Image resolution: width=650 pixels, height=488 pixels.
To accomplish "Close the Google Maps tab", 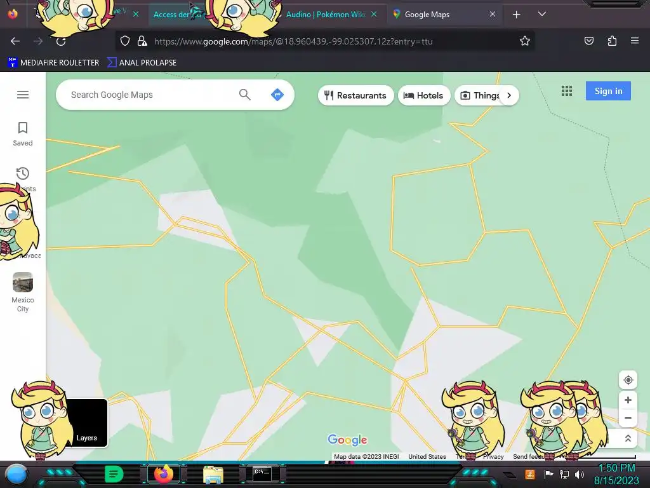I will click(x=493, y=14).
